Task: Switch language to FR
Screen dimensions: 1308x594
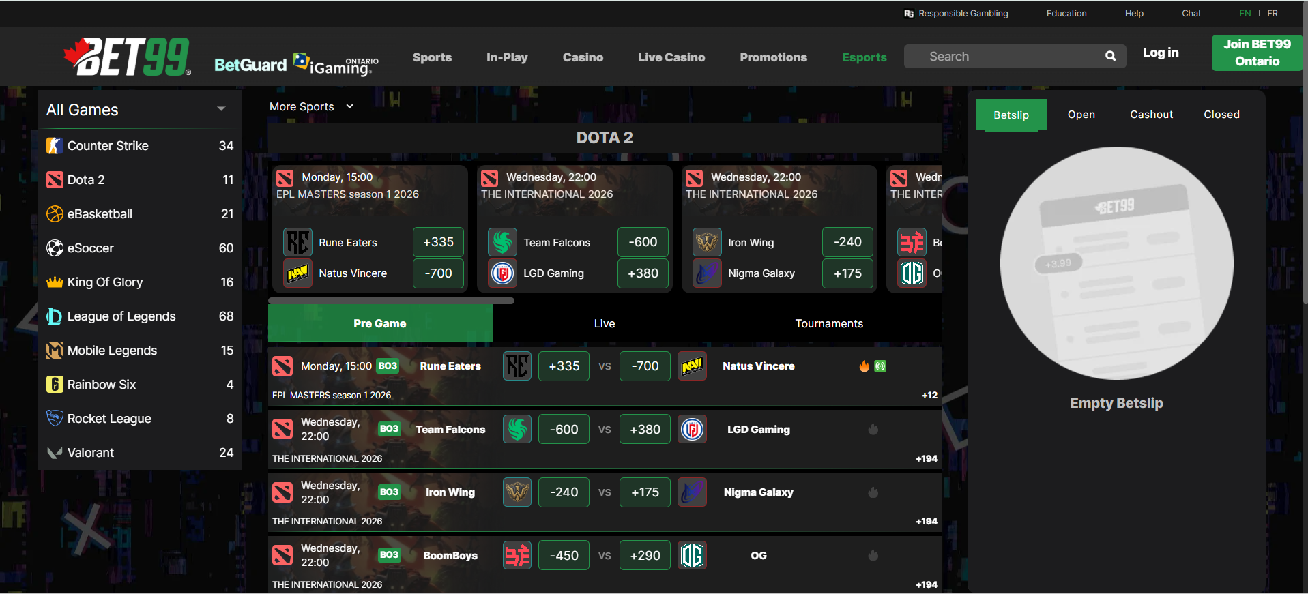Action: click(1273, 14)
